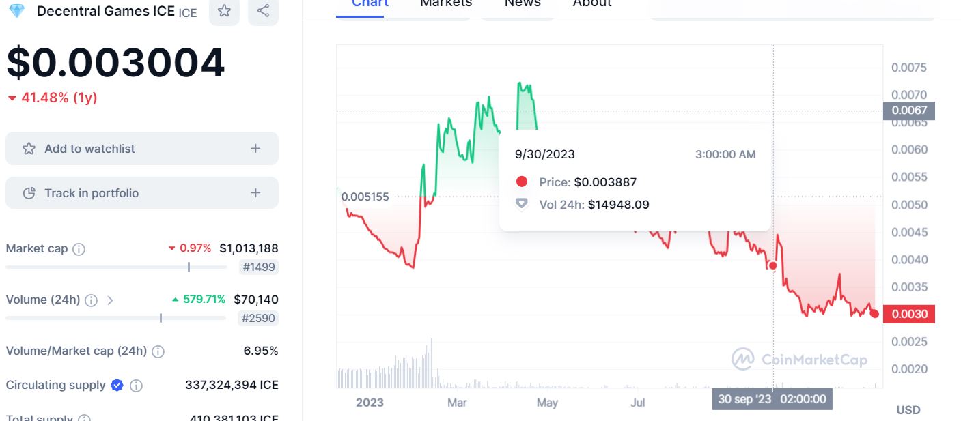Click the red current price marker 0.0030
This screenshot has width=961, height=421.
pyautogui.click(x=908, y=314)
